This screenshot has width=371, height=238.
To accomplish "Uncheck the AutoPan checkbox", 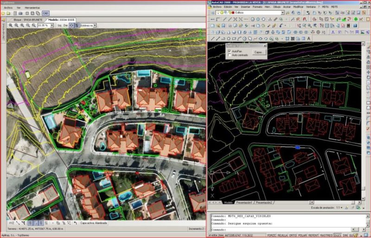I will point(230,51).
